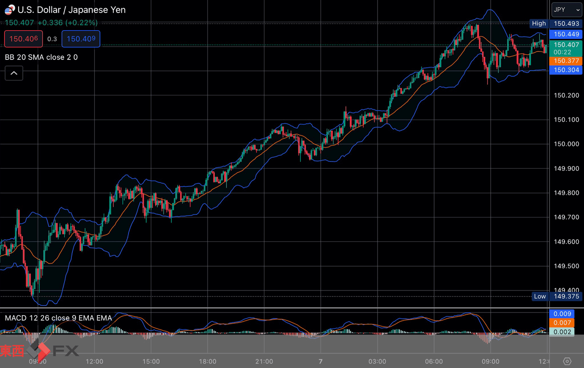
Task: Open the JPY currency dropdown
Action: click(567, 10)
